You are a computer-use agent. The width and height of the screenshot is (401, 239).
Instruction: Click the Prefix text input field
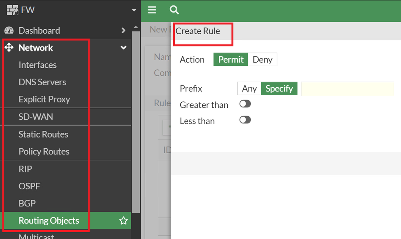tap(347, 89)
